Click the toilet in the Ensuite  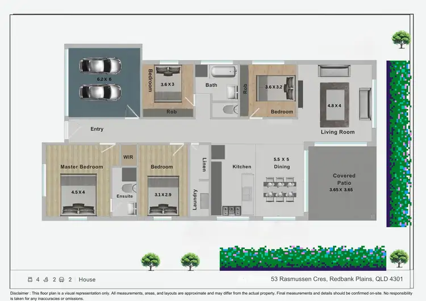click(x=127, y=189)
